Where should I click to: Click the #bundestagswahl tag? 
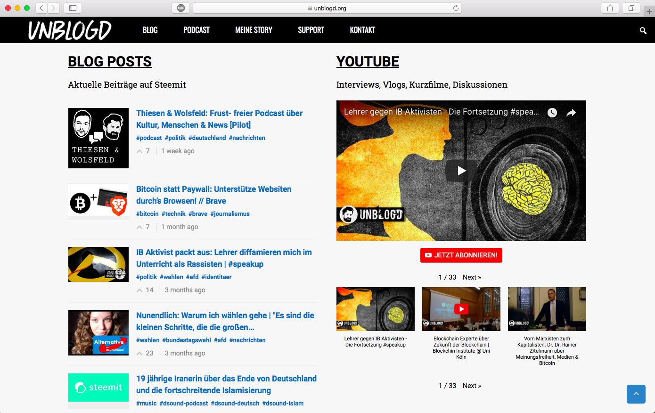(x=187, y=340)
